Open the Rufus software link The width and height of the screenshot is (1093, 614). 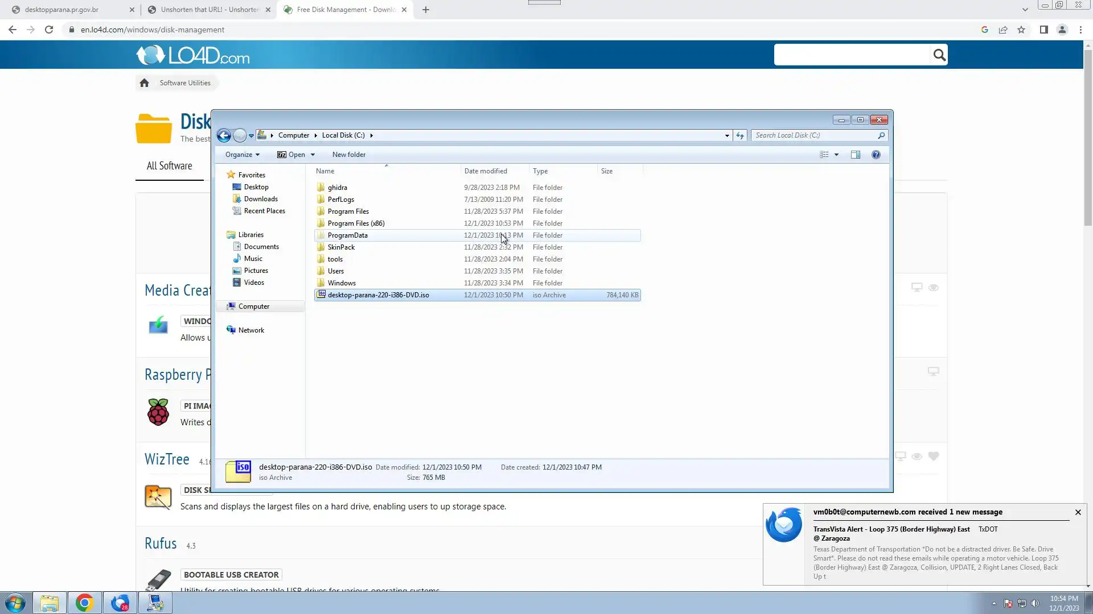point(161,544)
